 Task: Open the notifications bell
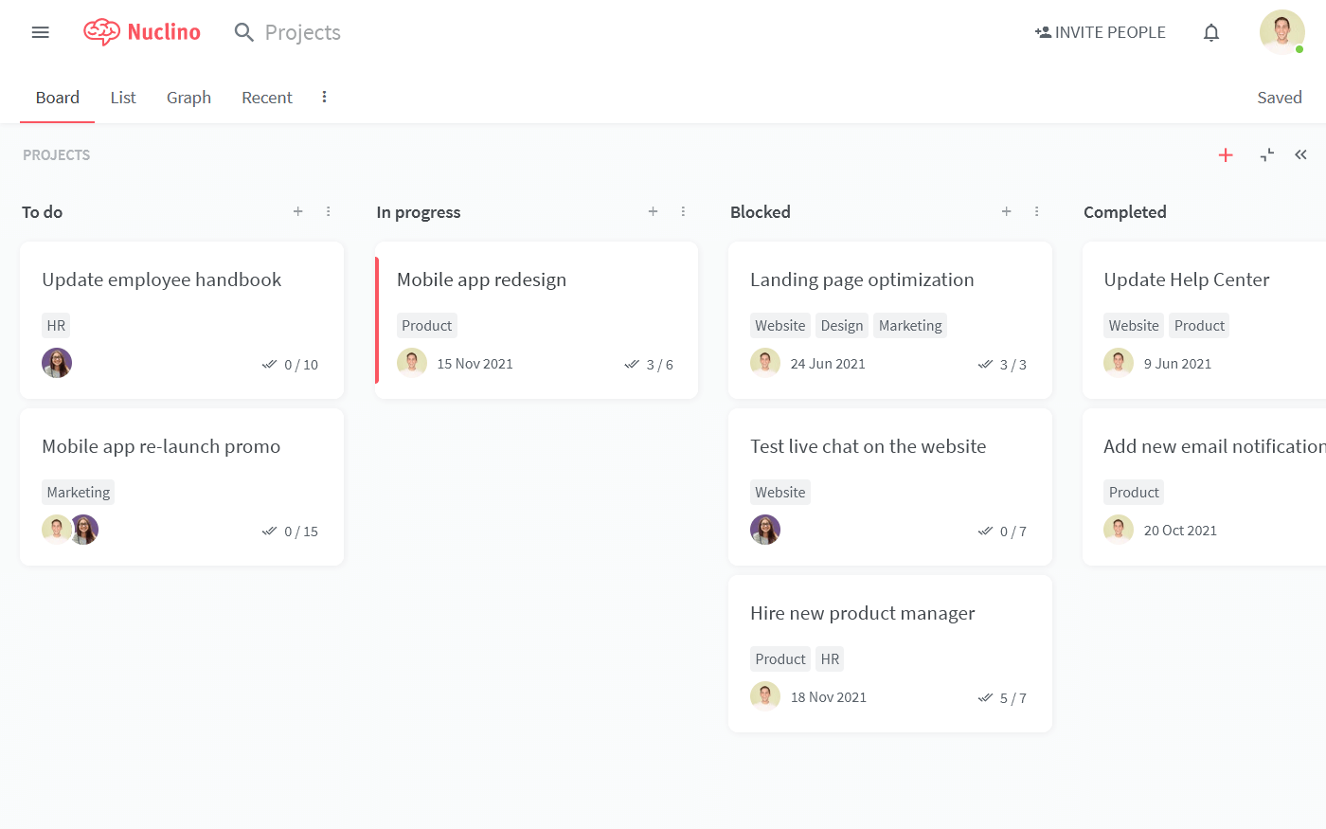point(1211,32)
